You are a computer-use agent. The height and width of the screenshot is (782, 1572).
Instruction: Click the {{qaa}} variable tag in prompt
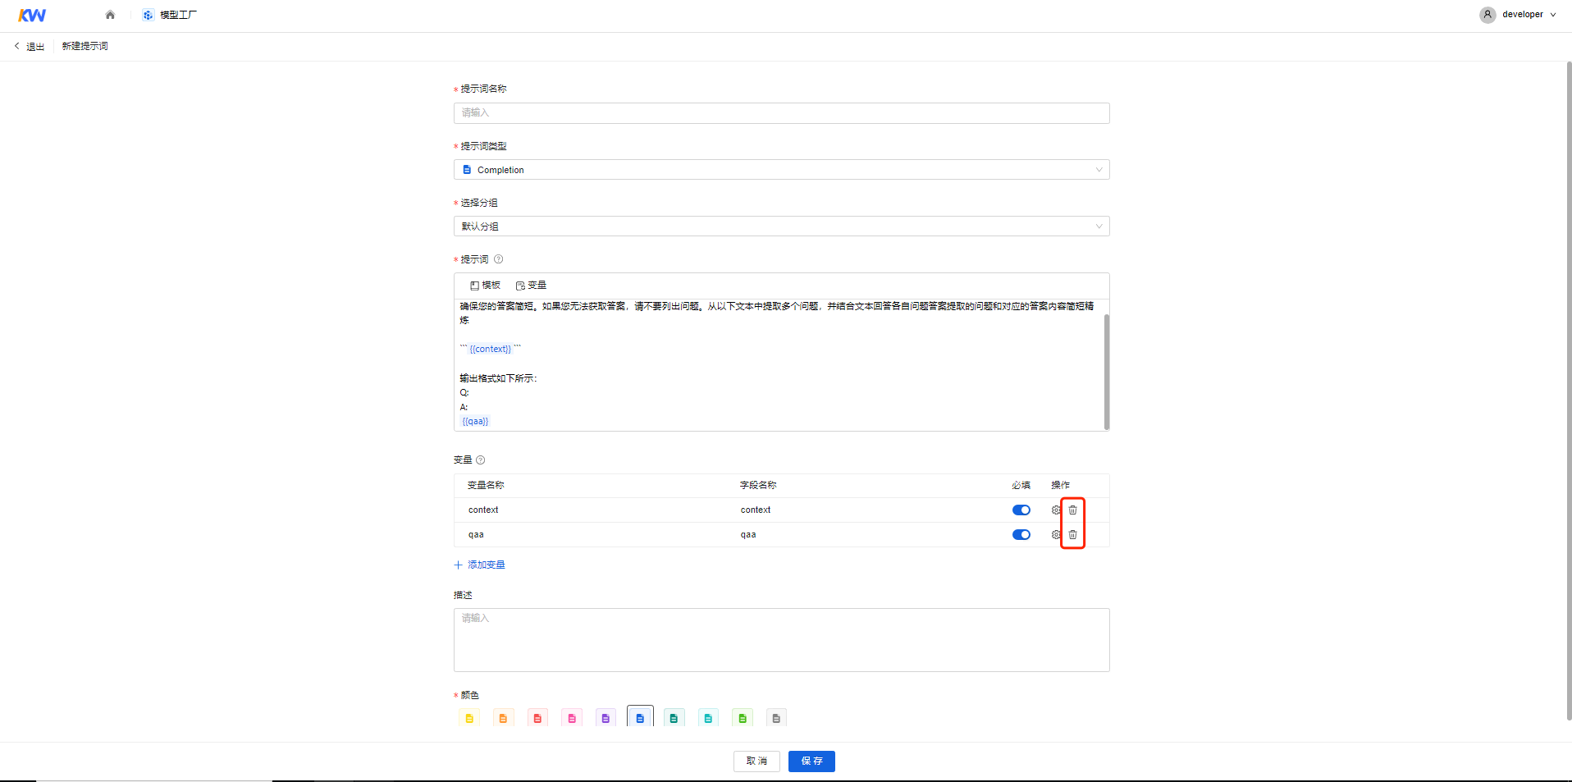(475, 422)
